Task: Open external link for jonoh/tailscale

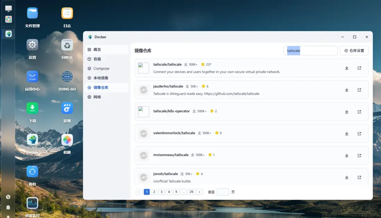Action: [359, 177]
